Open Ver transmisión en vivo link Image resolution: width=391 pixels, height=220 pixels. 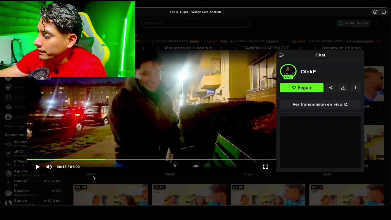pos(320,104)
